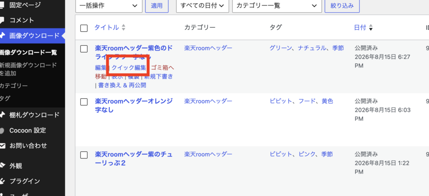Click ゴミ箱へ移動 under the first post
Screen dimensions: 429x196
coord(134,72)
